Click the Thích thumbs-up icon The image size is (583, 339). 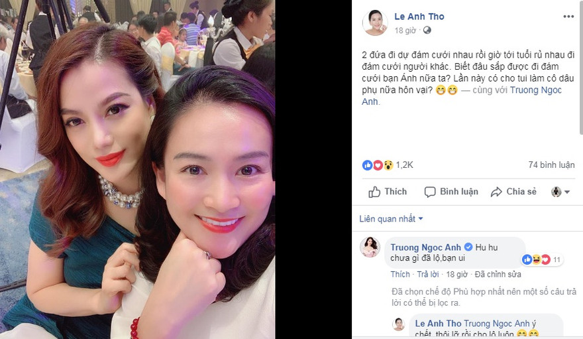[374, 192]
